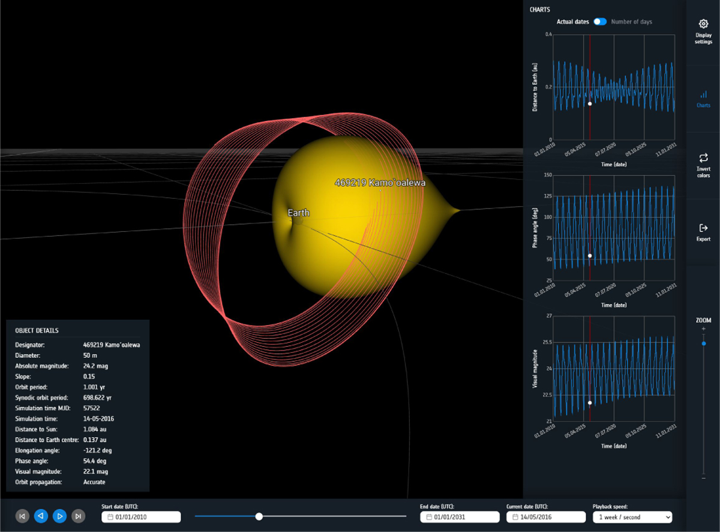Open the Playback speed dropdown

(632, 517)
